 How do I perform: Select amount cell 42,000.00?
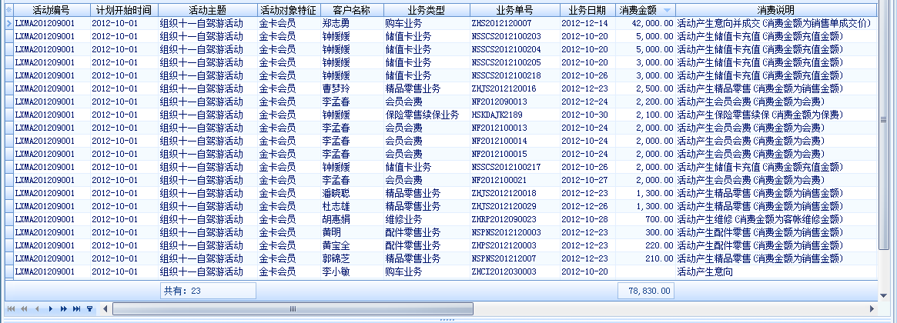(x=645, y=23)
